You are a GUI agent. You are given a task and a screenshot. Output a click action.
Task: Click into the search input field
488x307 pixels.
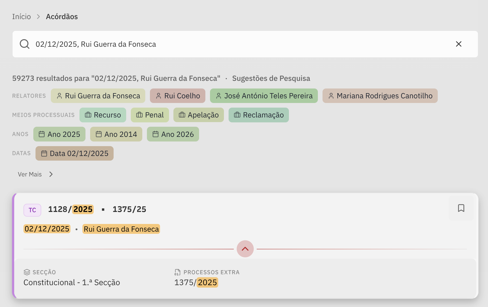pos(240,44)
